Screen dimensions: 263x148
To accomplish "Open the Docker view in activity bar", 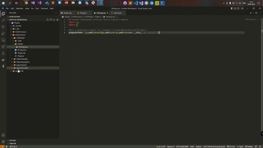I will click(3, 60).
